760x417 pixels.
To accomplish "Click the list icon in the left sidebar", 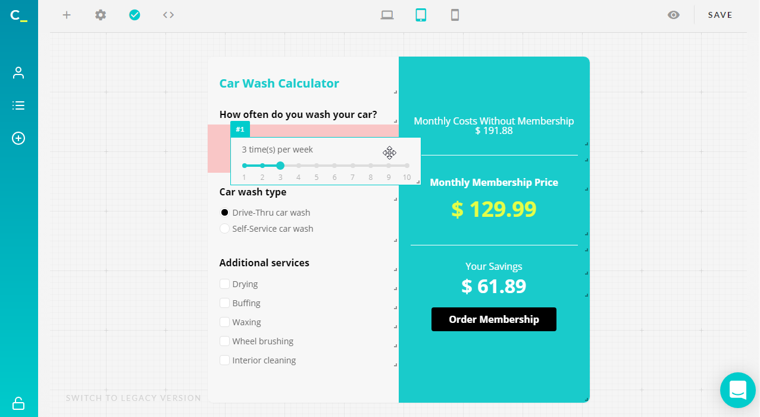I will click(x=18, y=105).
